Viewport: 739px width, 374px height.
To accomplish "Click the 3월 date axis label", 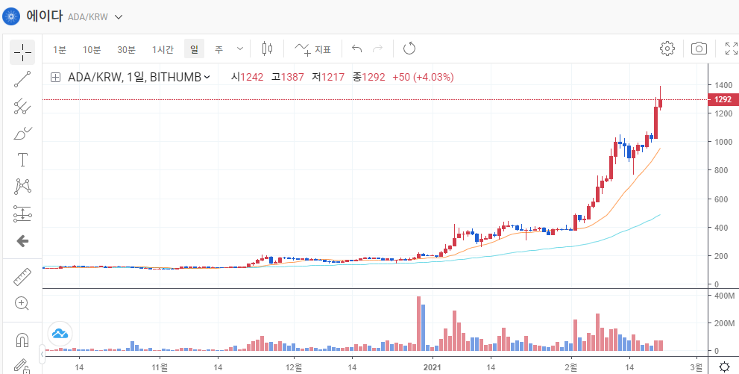I will click(695, 367).
